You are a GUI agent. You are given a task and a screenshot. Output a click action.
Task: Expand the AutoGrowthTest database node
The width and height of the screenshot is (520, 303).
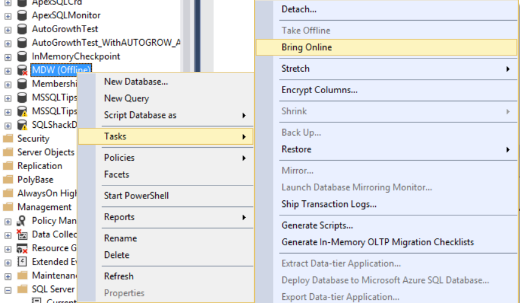(8, 29)
